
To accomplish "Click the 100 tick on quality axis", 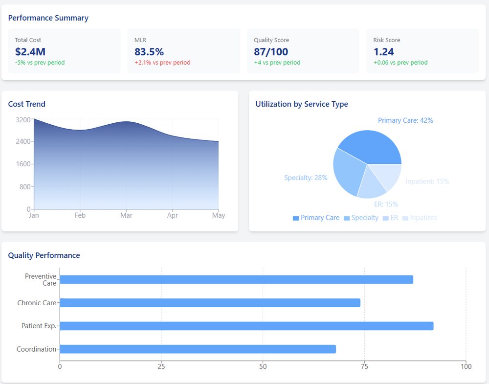I will pyautogui.click(x=466, y=366).
